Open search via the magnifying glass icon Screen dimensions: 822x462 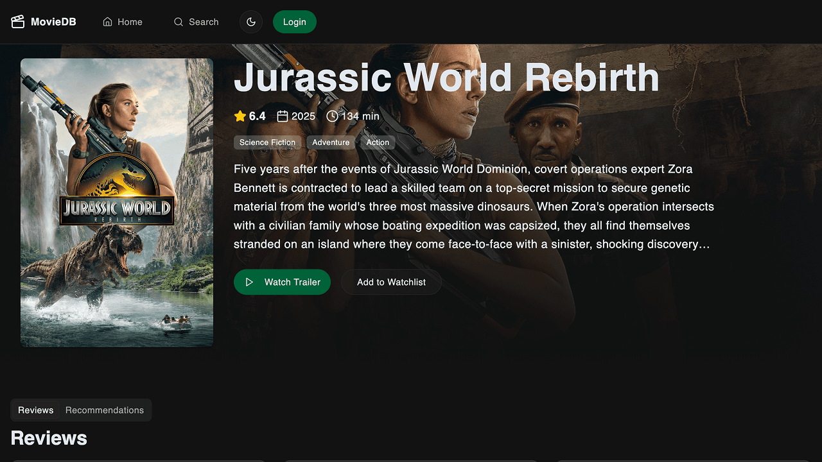click(x=178, y=21)
